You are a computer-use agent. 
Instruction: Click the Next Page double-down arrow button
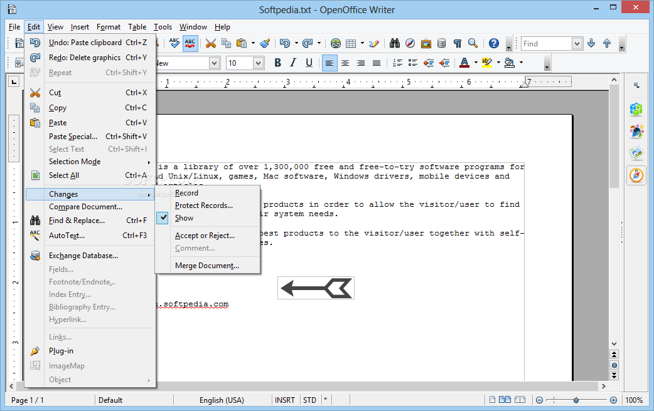(614, 375)
